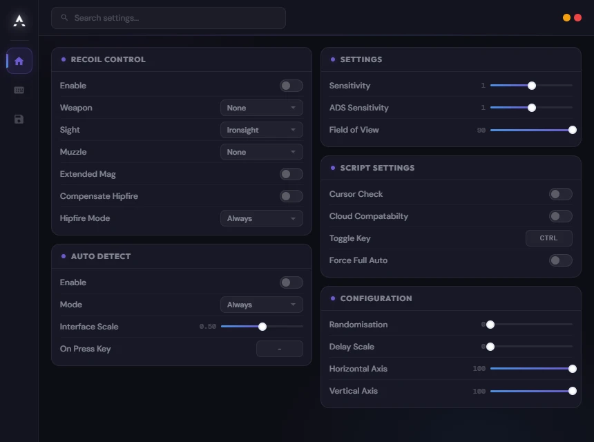Click the Randomisation slider handle
Viewport: 594px width, 442px height.
click(x=490, y=325)
